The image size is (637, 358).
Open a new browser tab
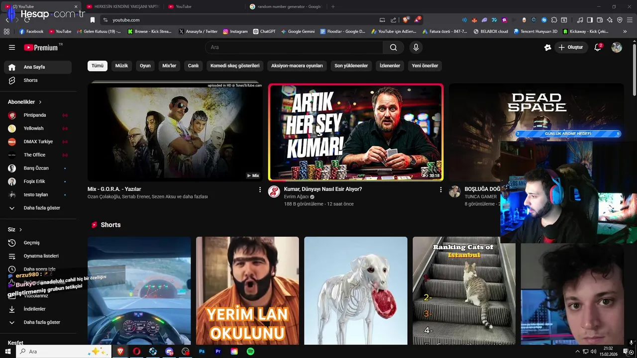coord(333,6)
